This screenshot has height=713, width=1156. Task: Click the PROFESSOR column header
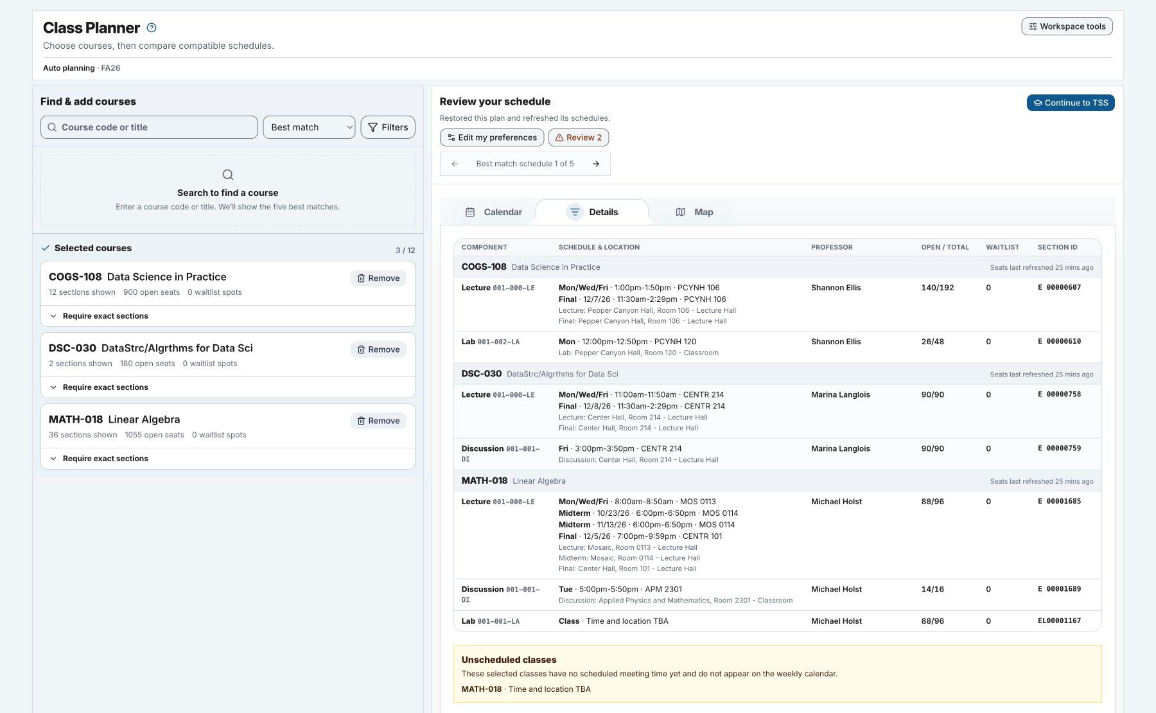point(832,247)
